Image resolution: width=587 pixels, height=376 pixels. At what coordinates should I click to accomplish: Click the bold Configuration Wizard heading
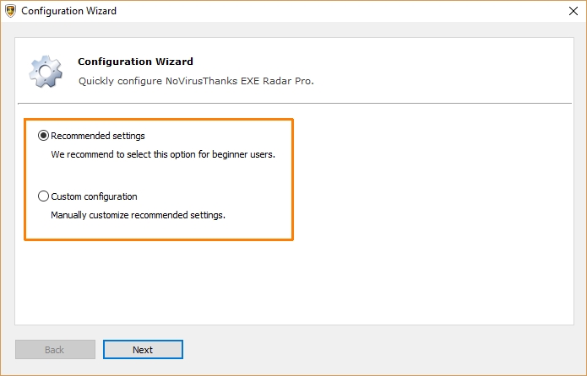(x=135, y=62)
